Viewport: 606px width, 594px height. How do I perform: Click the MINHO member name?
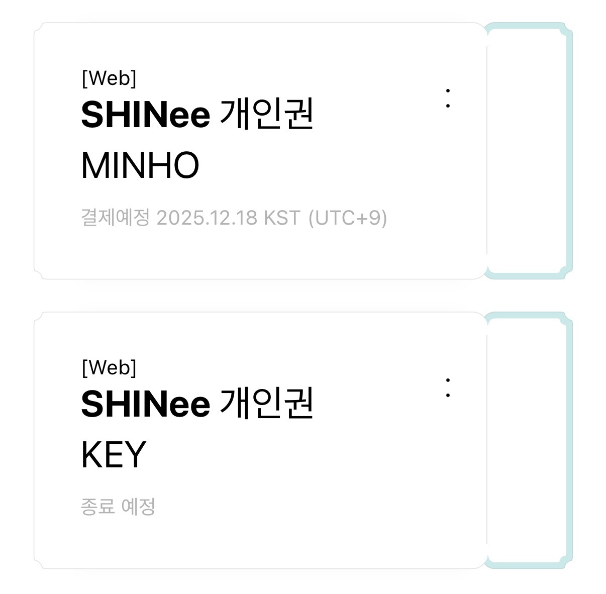(x=140, y=165)
